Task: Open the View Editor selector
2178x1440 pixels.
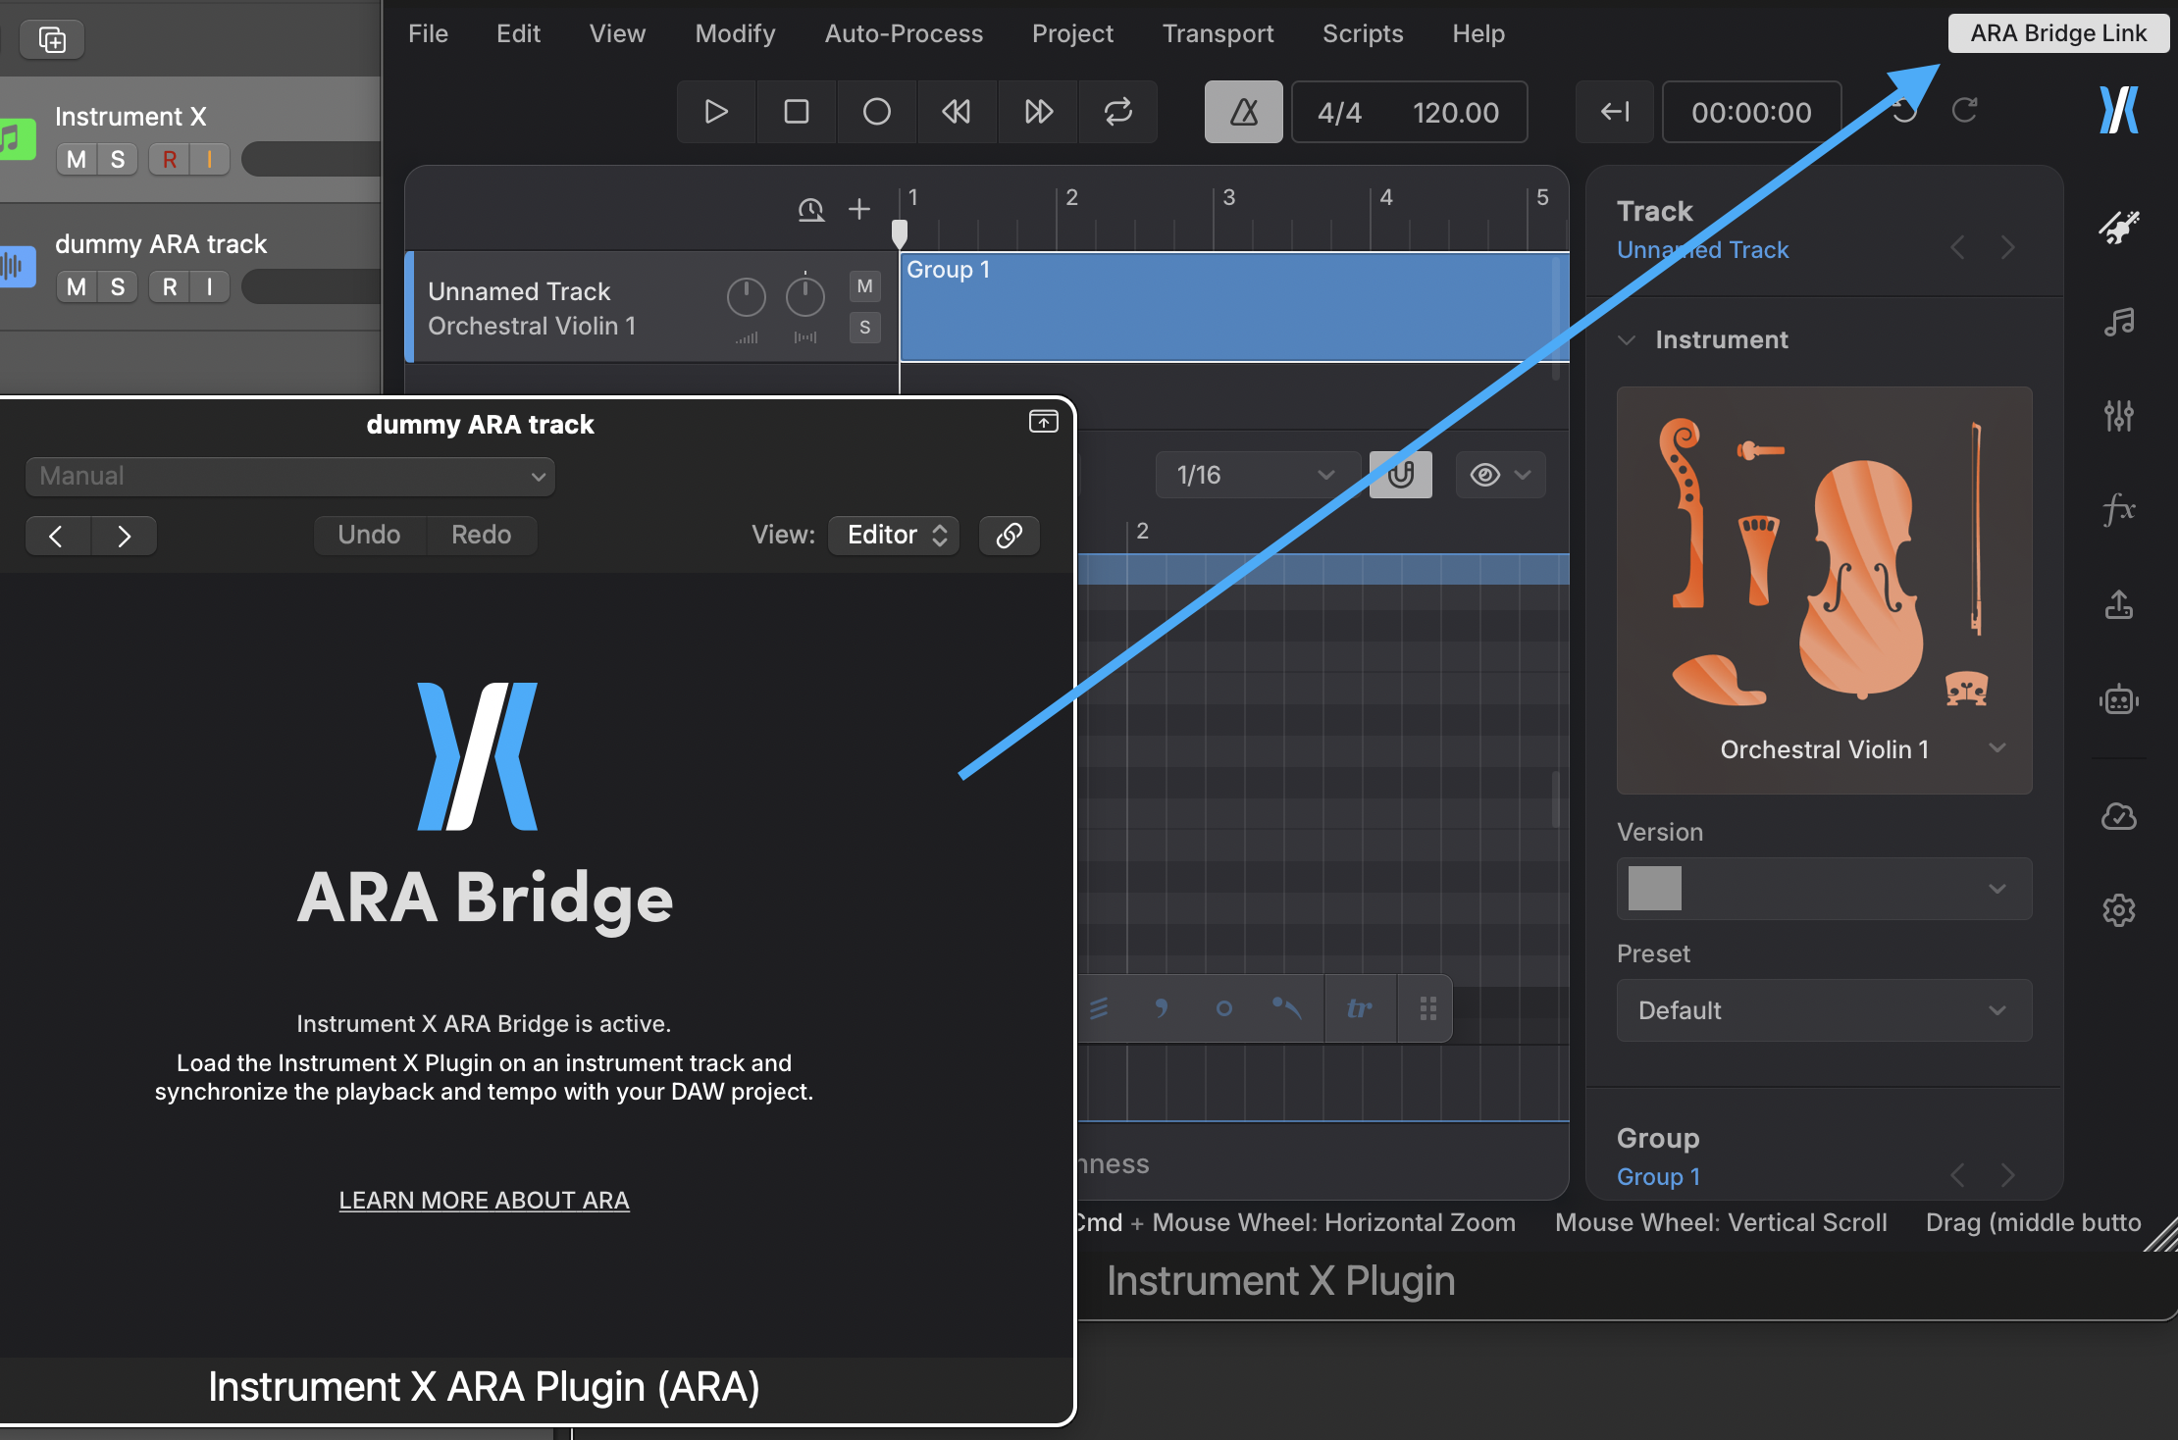Action: pyautogui.click(x=894, y=535)
